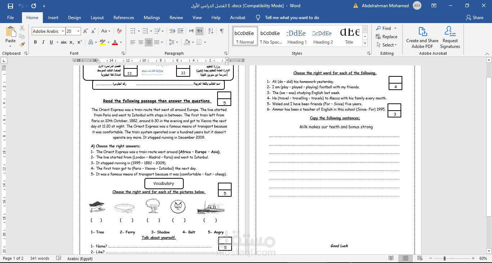492x263 pixels.
Task: Open the Paste options dropdown arrow
Action: tap(10, 46)
